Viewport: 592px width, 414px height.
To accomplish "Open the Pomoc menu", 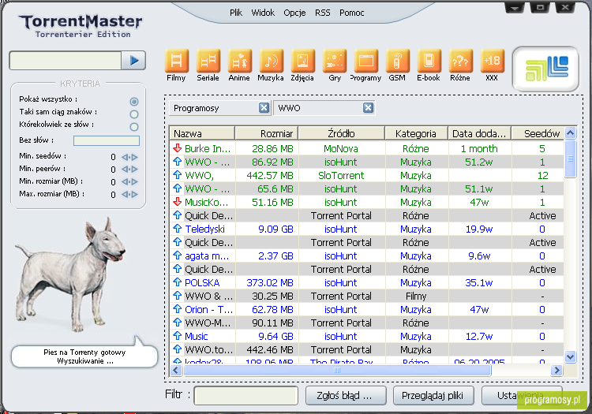I will click(x=351, y=13).
